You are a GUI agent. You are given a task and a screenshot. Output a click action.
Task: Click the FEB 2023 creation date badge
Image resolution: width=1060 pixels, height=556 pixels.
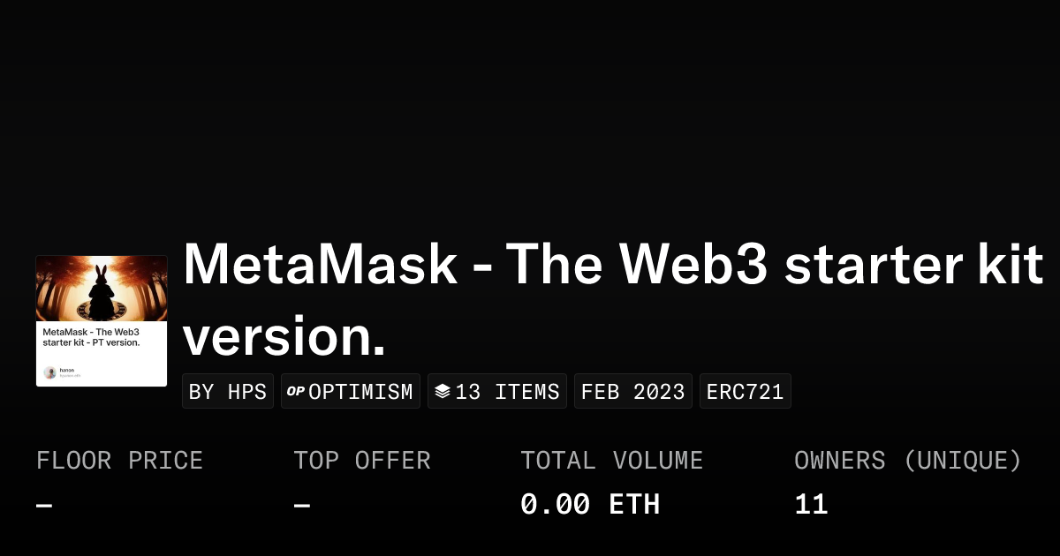[633, 392]
